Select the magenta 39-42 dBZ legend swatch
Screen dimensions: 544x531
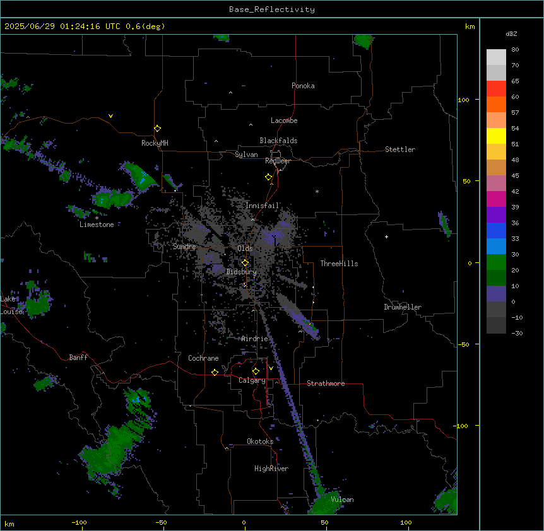tap(496, 199)
